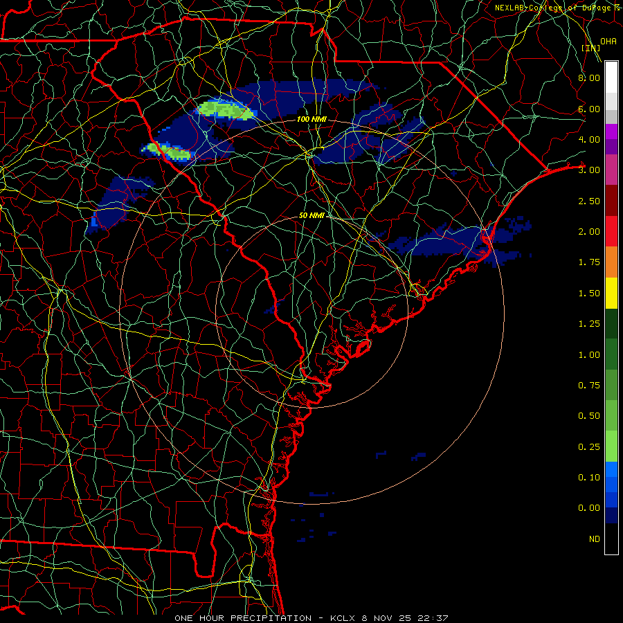
Task: Click the OHA product label
Action: click(608, 42)
